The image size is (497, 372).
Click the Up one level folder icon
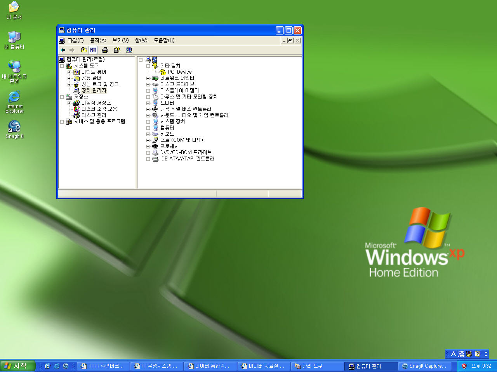tap(84, 50)
